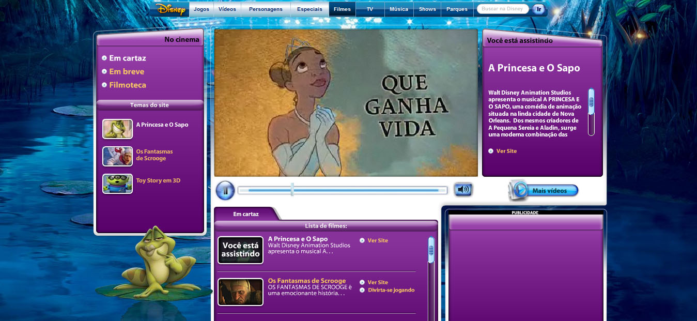
Task: Click the film list scrollbar
Action: [431, 278]
